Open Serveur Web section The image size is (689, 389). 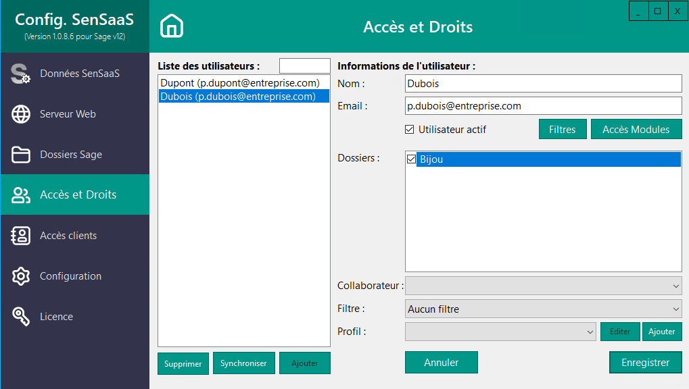pos(74,114)
